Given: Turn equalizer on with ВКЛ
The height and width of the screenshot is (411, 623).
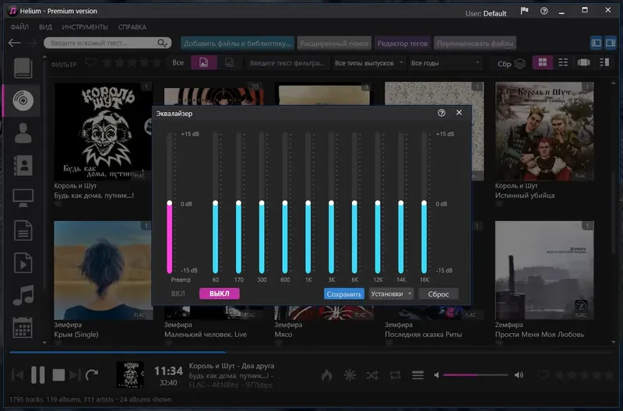Looking at the screenshot, I should 178,293.
